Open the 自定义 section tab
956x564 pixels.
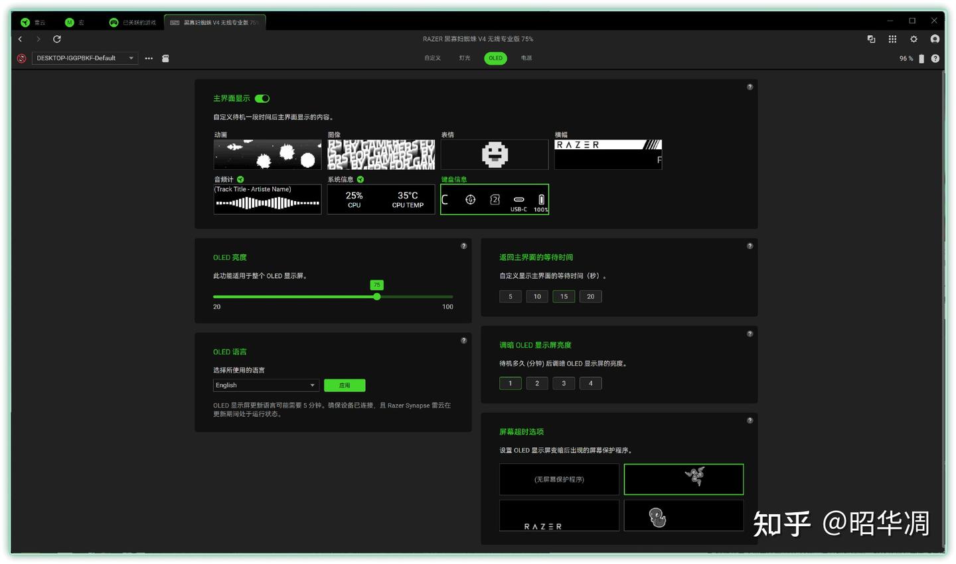433,58
